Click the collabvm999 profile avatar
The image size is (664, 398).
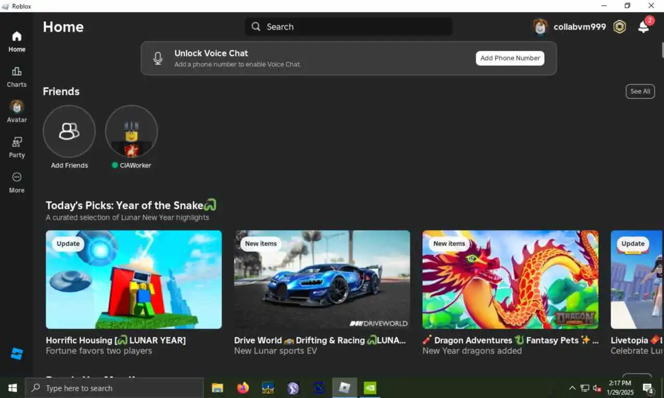pyautogui.click(x=540, y=27)
